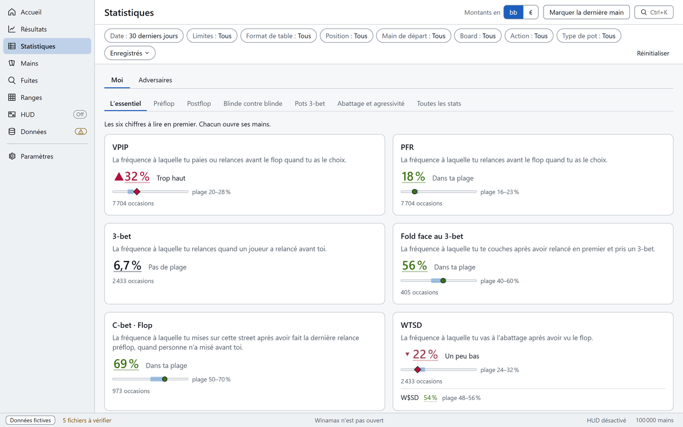Go to Toutes les stats tab
683x427 pixels.
pyautogui.click(x=439, y=103)
